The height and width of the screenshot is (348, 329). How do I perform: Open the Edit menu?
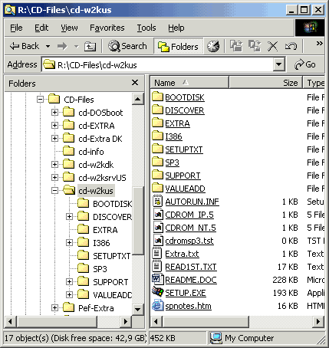coord(41,28)
